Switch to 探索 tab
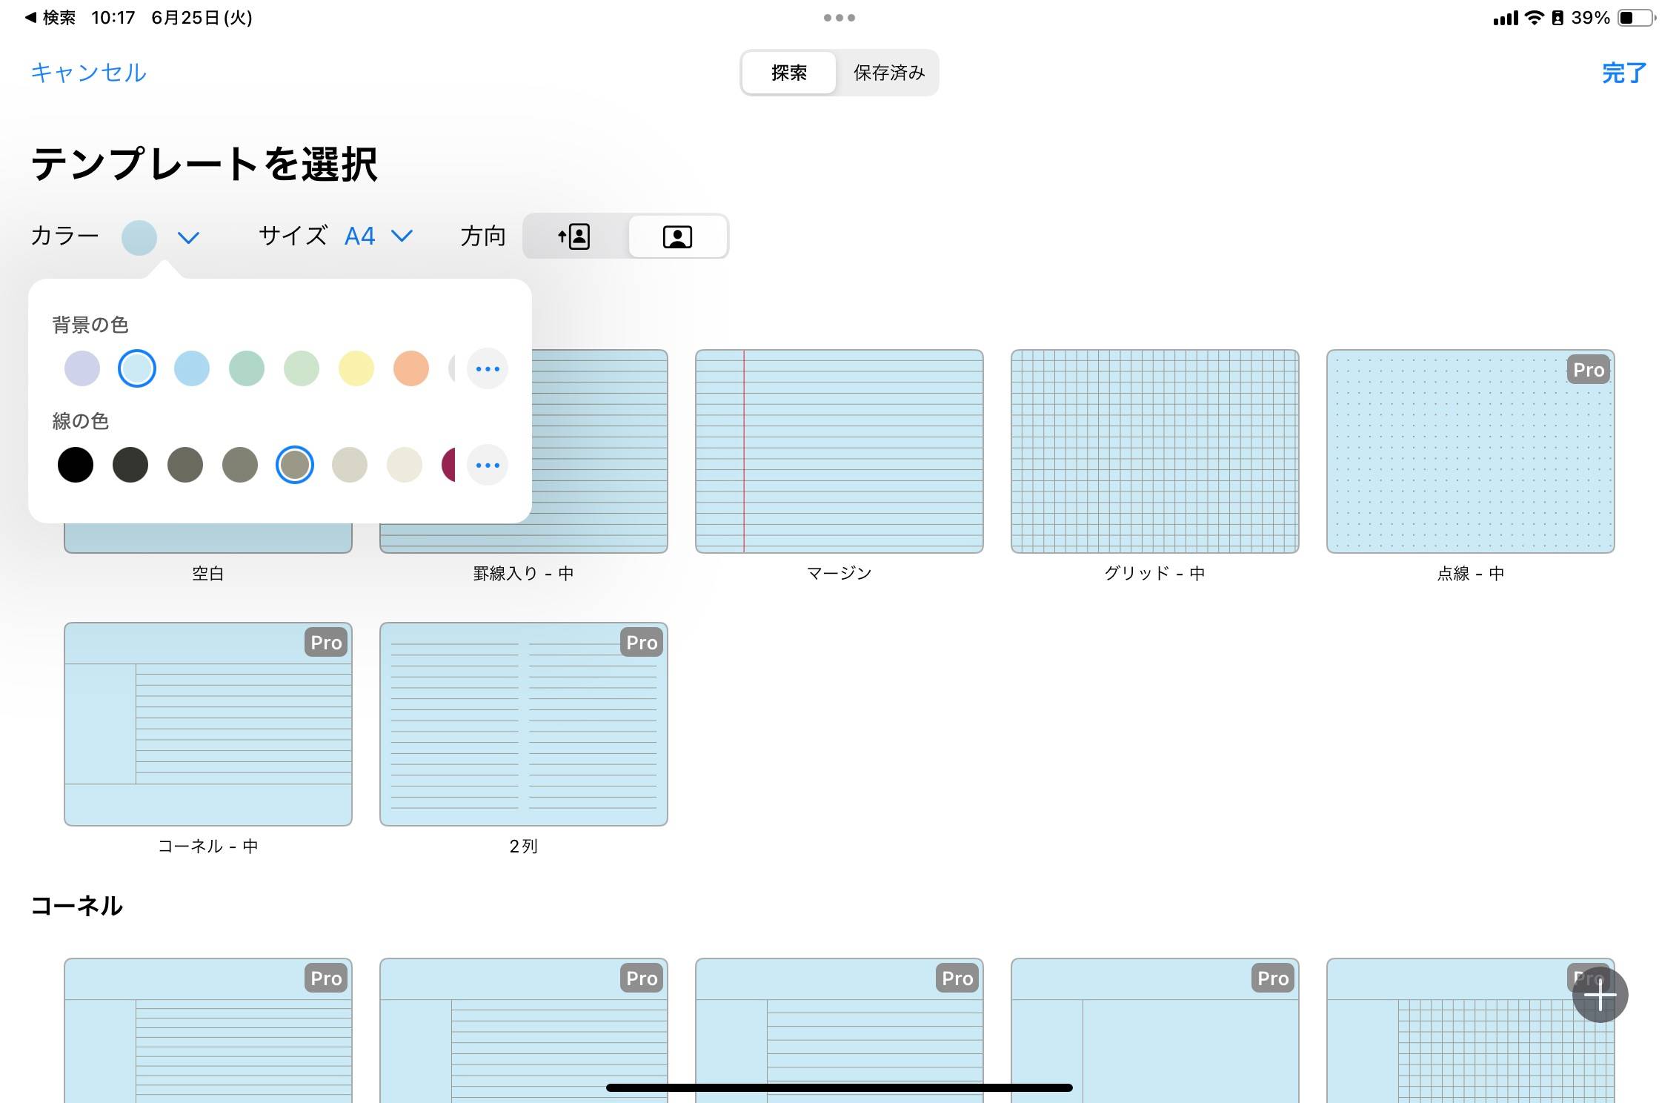The width and height of the screenshot is (1679, 1103). [789, 73]
